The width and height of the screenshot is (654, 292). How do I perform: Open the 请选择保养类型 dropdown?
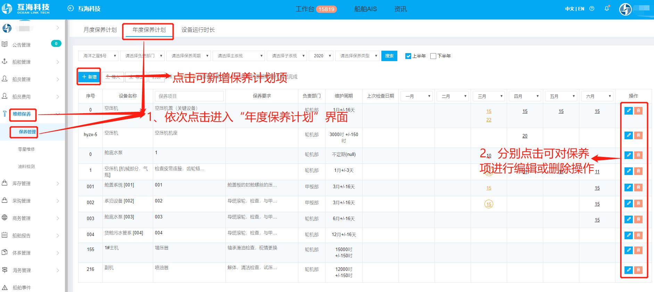pos(357,56)
